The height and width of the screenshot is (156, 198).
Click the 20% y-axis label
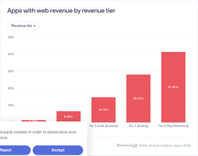click(11, 88)
